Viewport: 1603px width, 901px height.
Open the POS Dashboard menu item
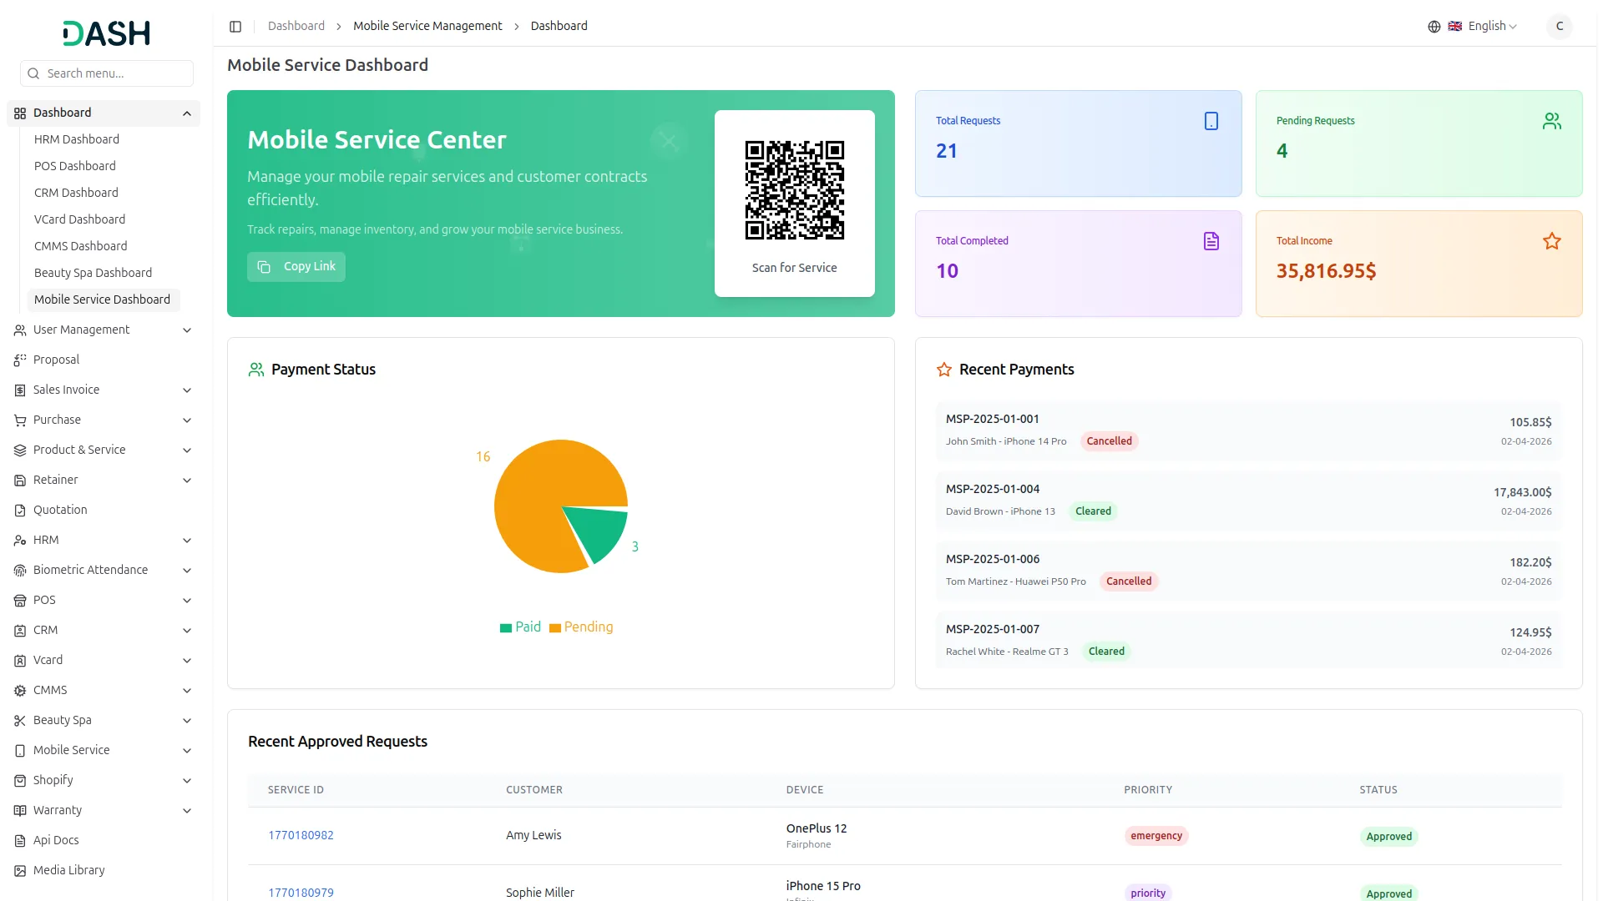pos(75,166)
